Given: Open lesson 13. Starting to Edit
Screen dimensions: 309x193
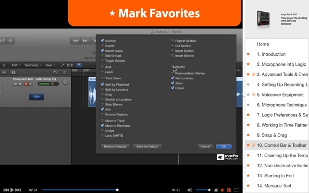Looking at the screenshot, I should [x=277, y=175].
